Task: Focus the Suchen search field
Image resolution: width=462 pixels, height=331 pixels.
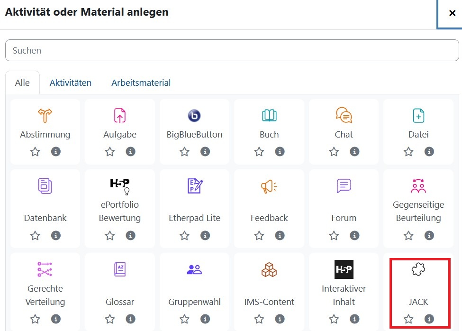Action: [x=232, y=50]
